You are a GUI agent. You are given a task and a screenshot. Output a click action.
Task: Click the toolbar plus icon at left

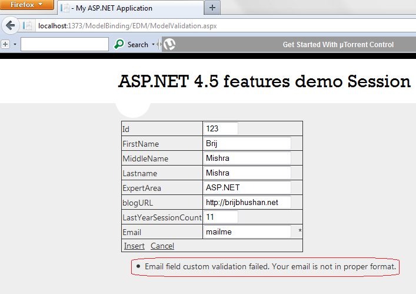[5, 44]
